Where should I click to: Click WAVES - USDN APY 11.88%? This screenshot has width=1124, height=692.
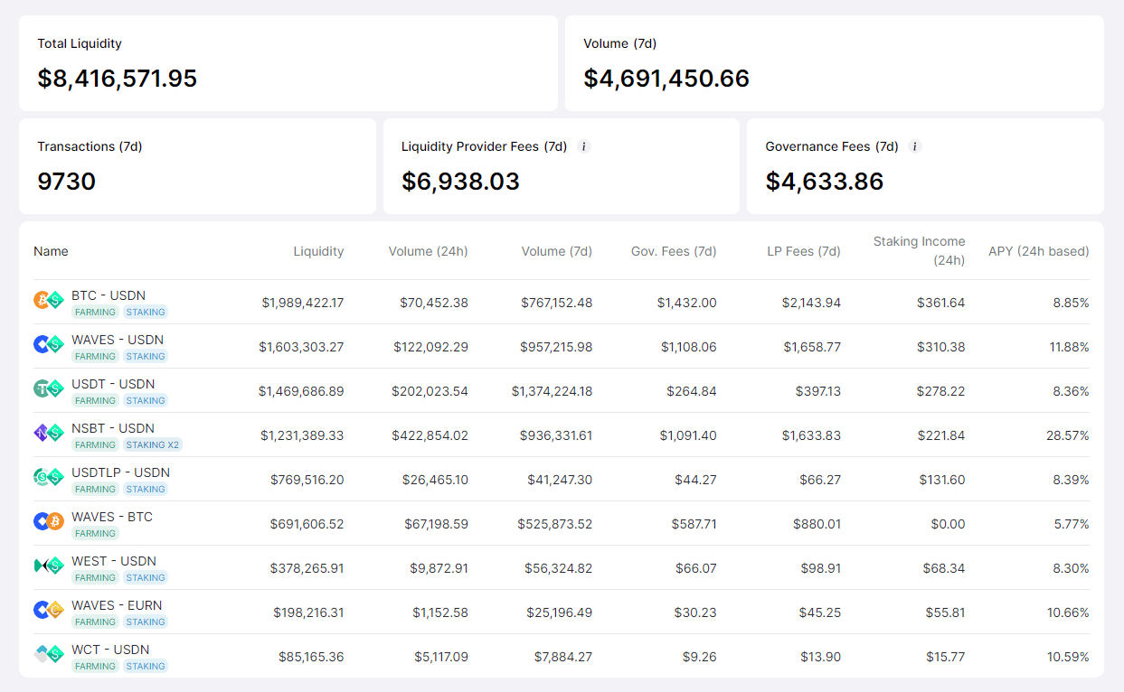pos(1069,347)
